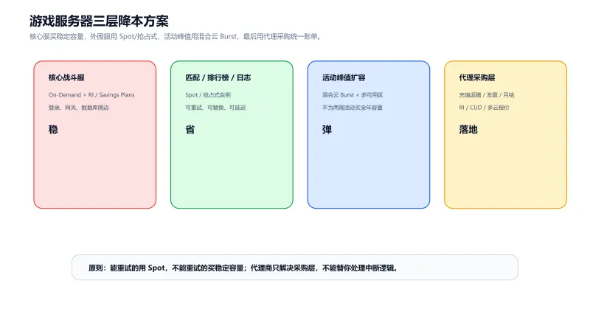Select the subtitle line starting with 核心服买稳定容量
The height and width of the screenshot is (320, 590).
(176, 36)
